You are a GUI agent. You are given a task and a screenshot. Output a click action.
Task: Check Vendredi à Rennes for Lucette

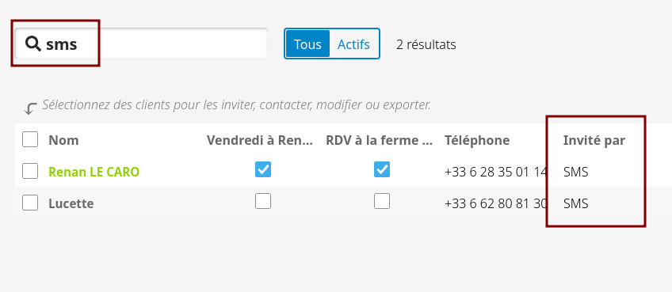263,201
